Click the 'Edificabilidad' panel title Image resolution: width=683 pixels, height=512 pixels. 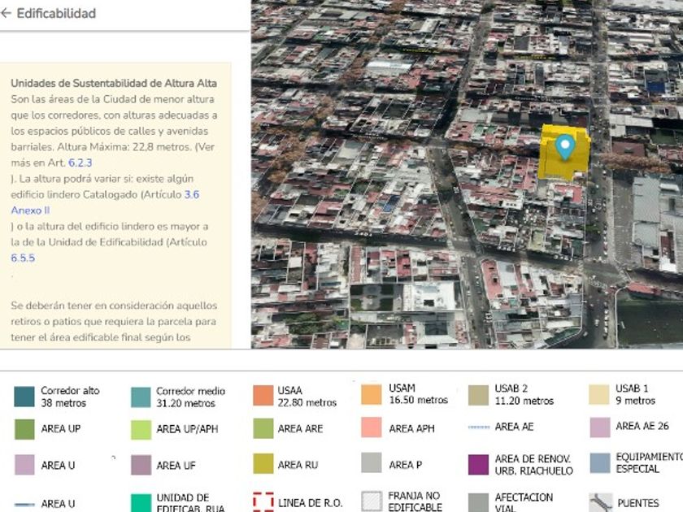click(x=56, y=14)
